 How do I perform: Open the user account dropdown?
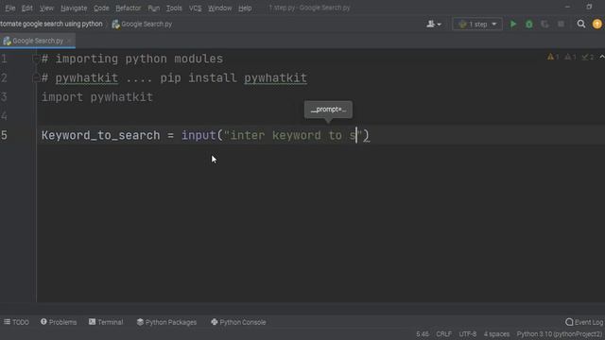pos(434,24)
